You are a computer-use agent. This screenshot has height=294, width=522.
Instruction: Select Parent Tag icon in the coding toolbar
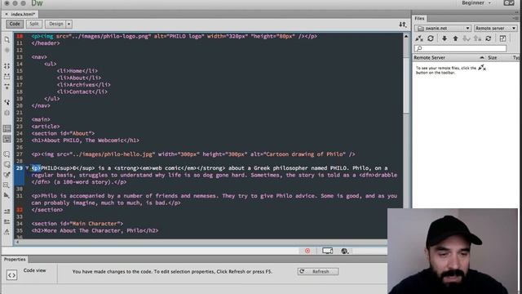[x=7, y=102]
